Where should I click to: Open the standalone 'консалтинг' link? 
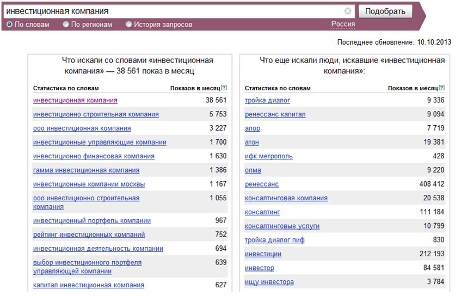tap(262, 212)
